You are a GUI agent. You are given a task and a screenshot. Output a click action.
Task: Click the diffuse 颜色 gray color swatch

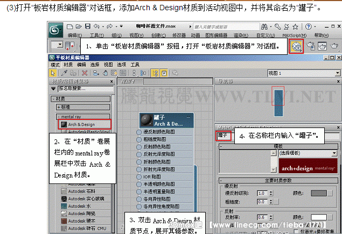(319, 193)
